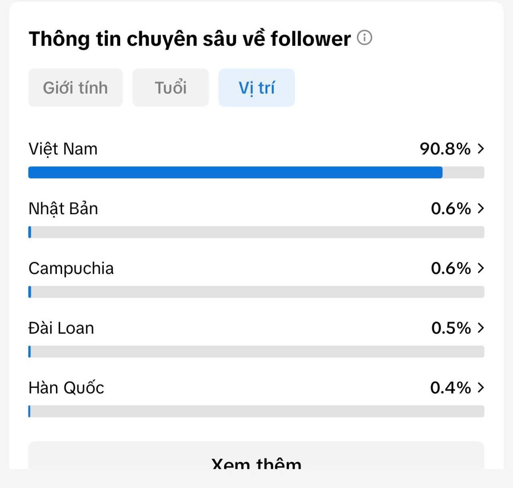
Task: Click the Nhật Bản progress bar
Action: click(x=256, y=232)
